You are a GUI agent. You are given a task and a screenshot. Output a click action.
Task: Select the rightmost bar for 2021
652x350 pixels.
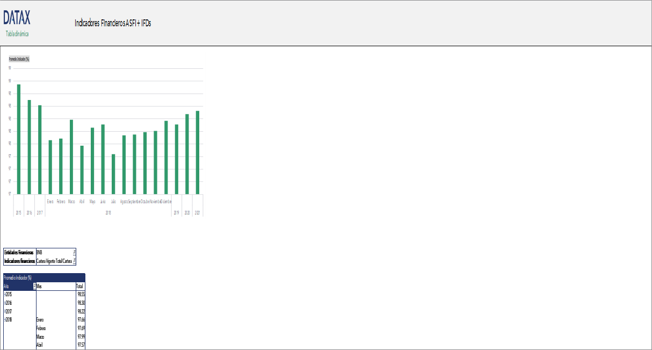click(197, 153)
